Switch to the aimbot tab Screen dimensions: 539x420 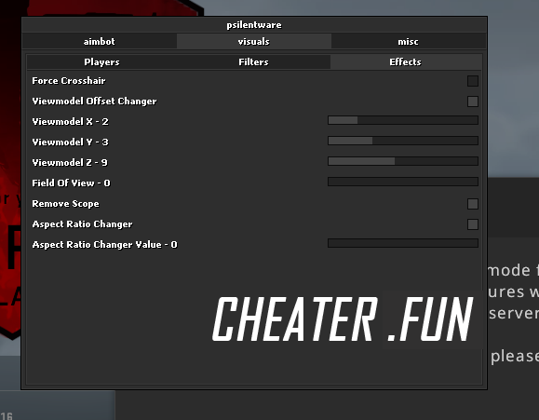(x=100, y=41)
